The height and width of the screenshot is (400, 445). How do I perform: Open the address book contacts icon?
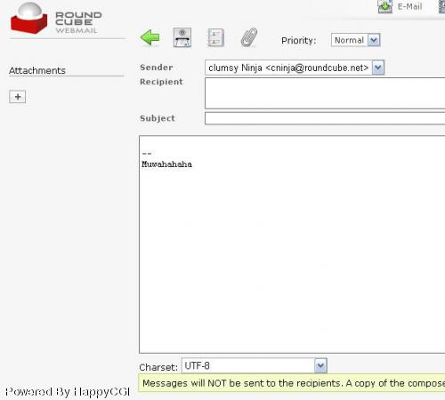[x=215, y=37]
